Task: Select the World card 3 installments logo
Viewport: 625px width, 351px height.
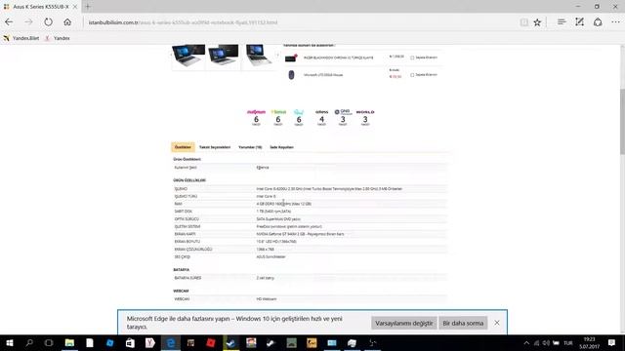Action: coord(365,117)
